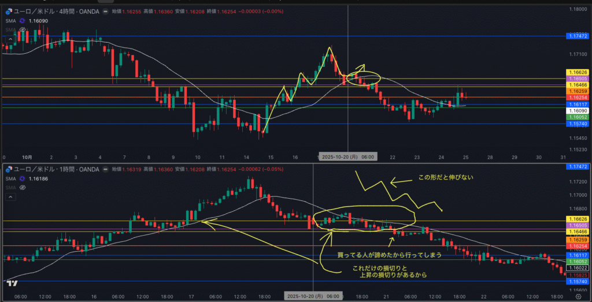Click the EUR/USD flag icon on 4-hour chart
The image size is (592, 302).
click(8, 12)
